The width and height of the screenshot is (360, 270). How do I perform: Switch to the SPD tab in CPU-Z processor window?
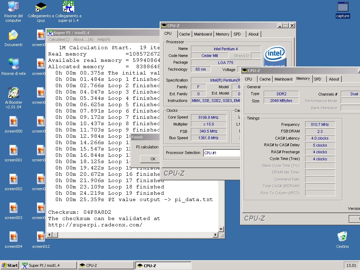point(237,34)
